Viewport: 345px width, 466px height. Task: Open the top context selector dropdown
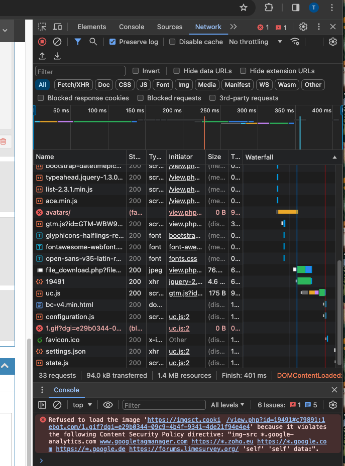82,405
